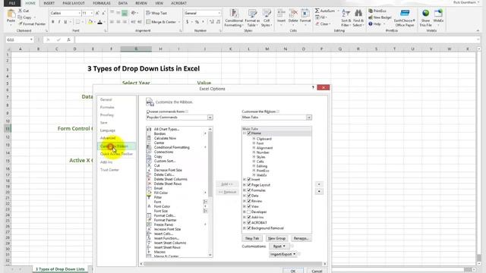Viewport: 486px width, 273px height.
Task: Click the Clear eraser icon in Editing
Action: click(x=317, y=24)
